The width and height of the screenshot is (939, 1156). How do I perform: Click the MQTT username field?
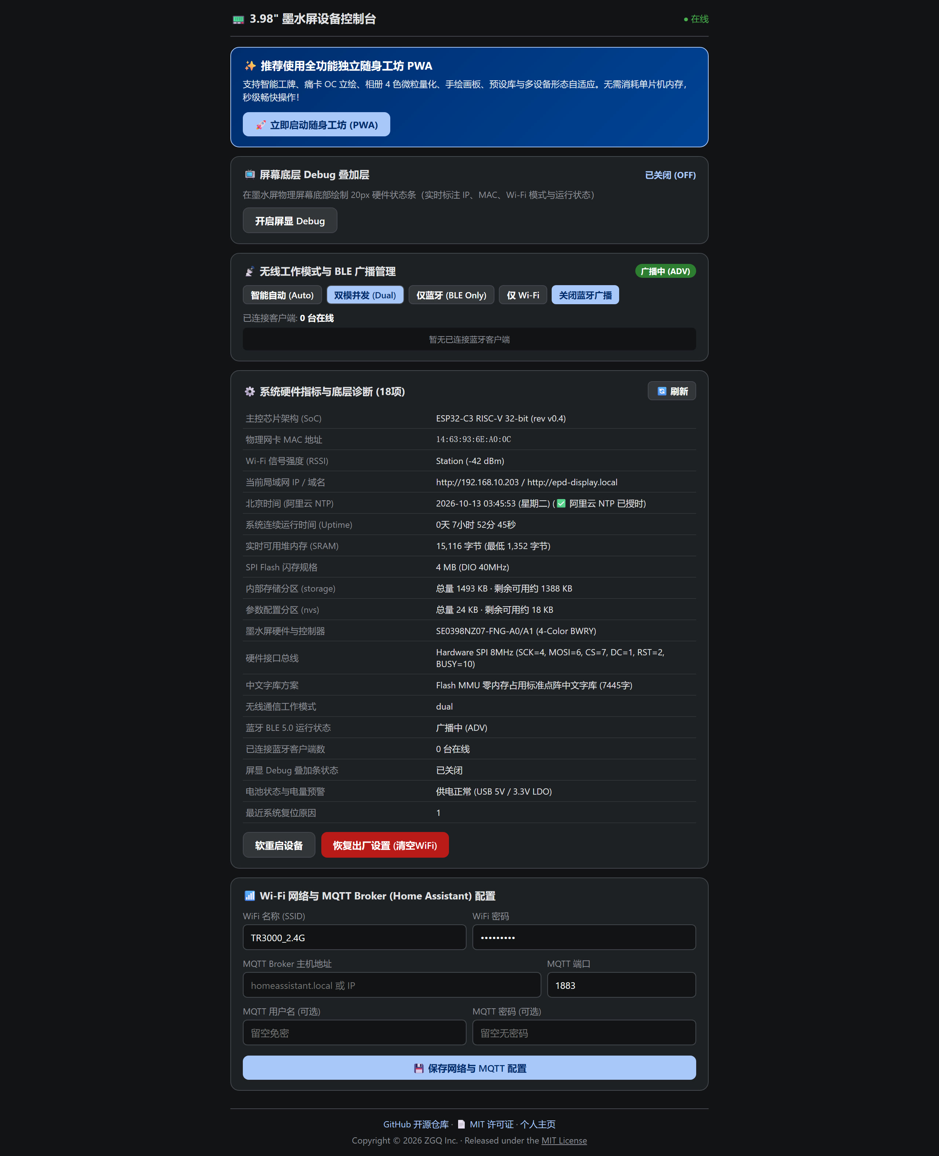coord(354,1032)
